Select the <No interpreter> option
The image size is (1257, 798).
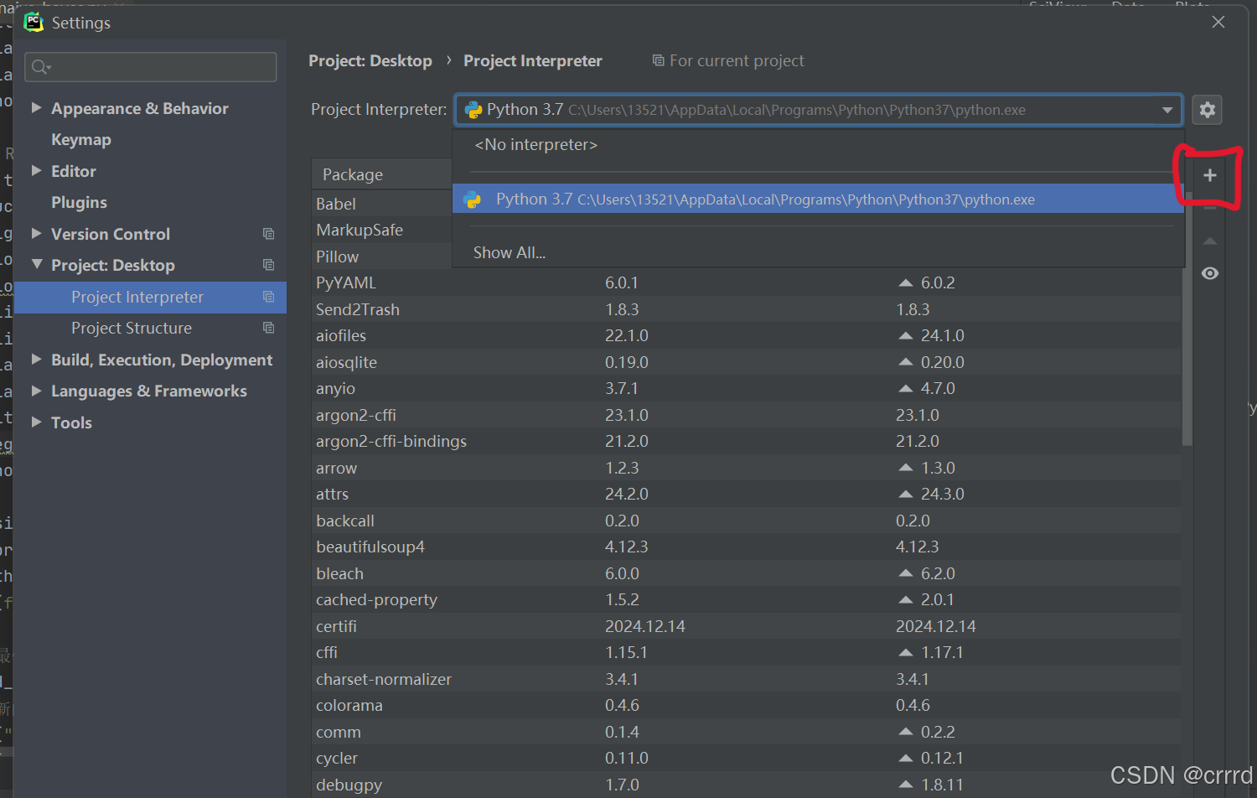(x=536, y=145)
